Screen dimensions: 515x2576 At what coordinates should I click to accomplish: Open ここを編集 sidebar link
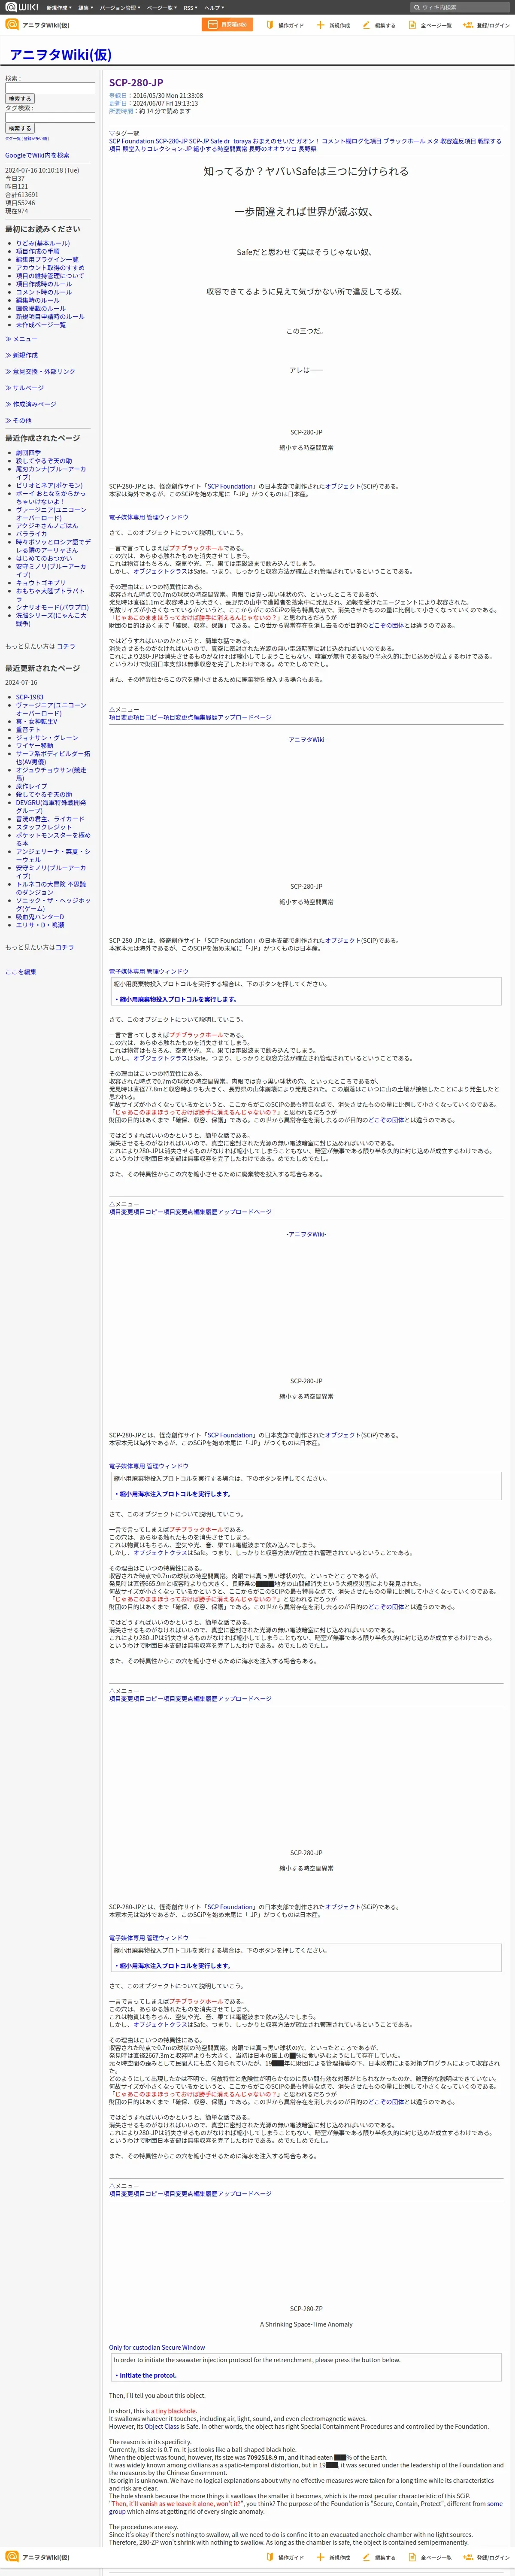pyautogui.click(x=20, y=971)
